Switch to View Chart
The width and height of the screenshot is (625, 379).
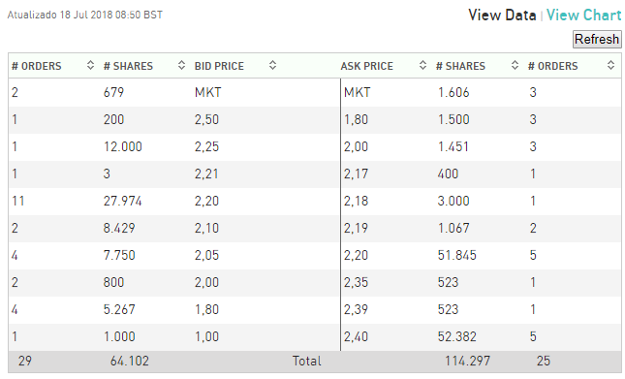(x=583, y=16)
